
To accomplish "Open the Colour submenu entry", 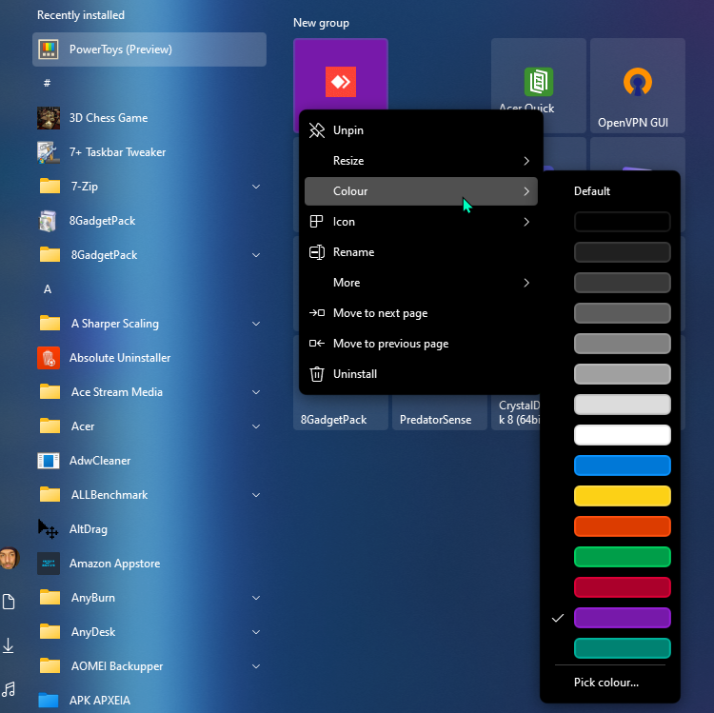I will (x=421, y=191).
